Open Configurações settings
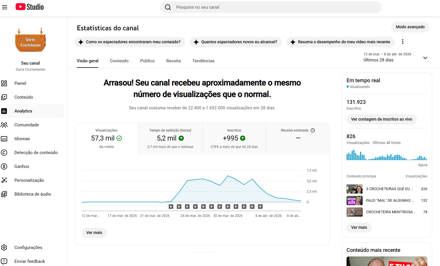The image size is (440, 266). pyautogui.click(x=28, y=248)
